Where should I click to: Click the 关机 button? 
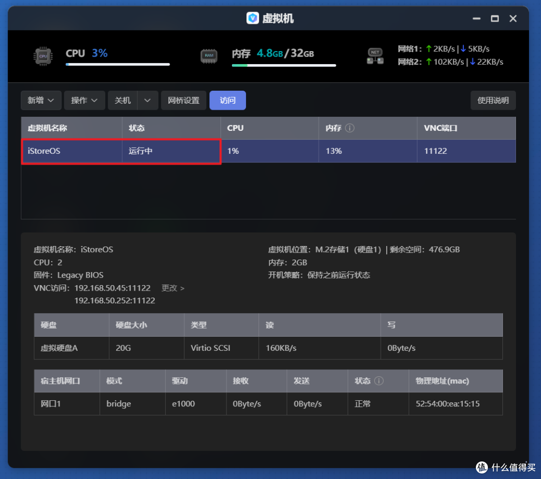pyautogui.click(x=123, y=100)
